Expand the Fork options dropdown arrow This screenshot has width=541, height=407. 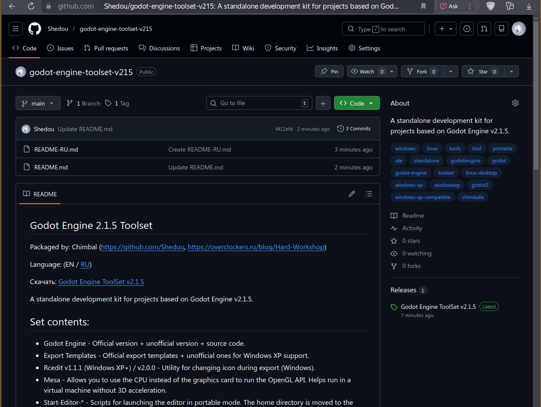click(x=451, y=71)
